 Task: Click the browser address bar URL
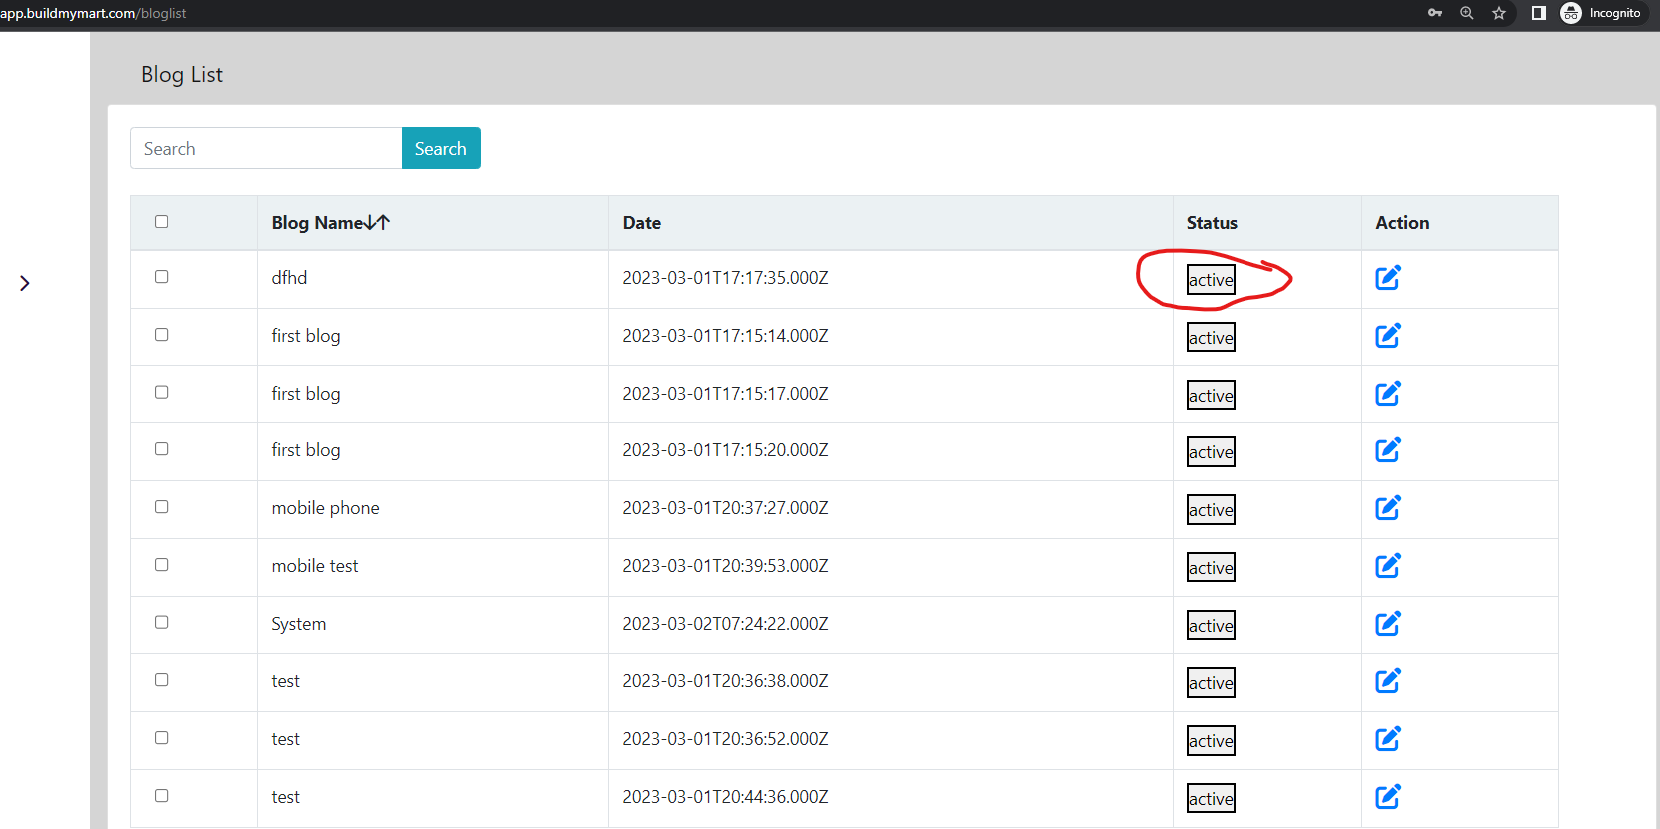click(x=93, y=13)
